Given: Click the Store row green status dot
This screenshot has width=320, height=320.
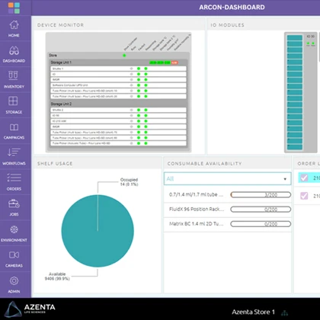Looking at the screenshot, I should (124, 56).
